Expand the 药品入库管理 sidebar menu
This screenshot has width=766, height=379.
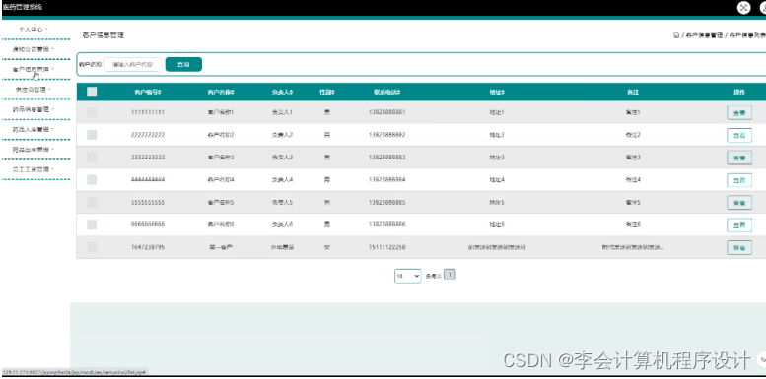click(x=34, y=129)
